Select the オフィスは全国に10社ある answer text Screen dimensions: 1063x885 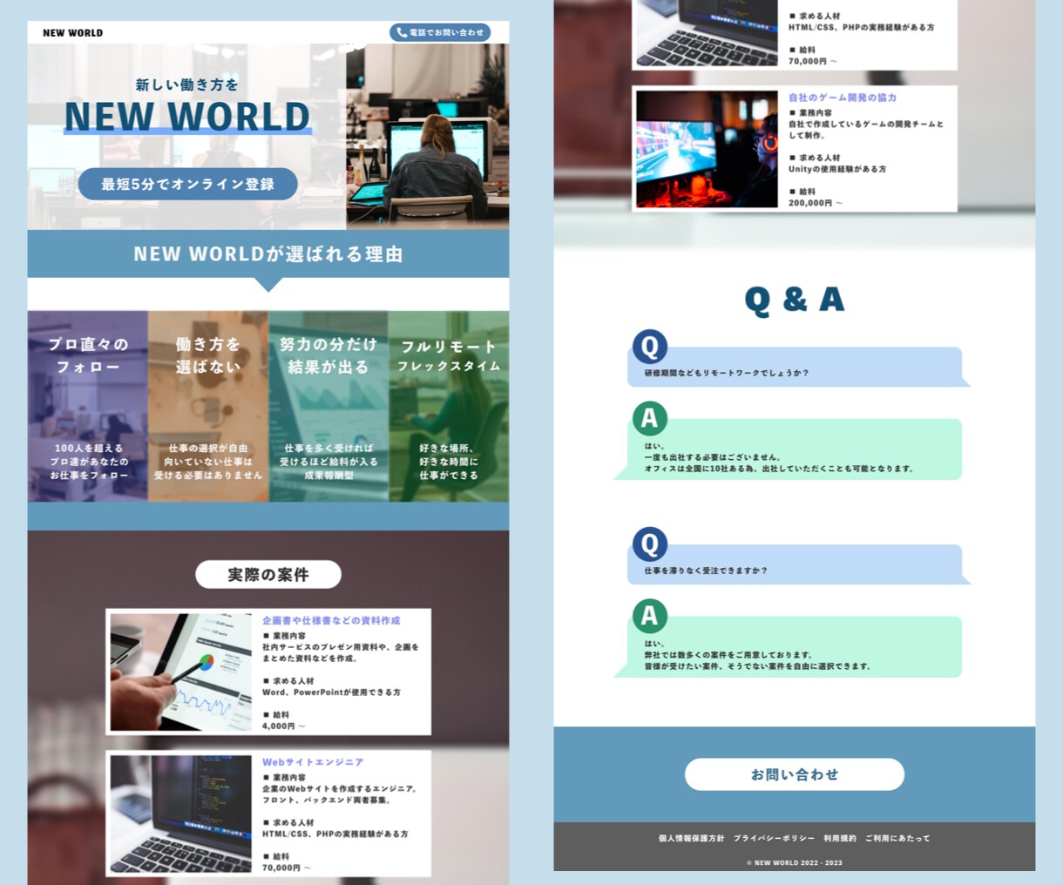(x=779, y=469)
